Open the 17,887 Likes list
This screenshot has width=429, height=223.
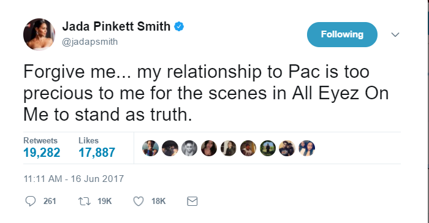(97, 148)
